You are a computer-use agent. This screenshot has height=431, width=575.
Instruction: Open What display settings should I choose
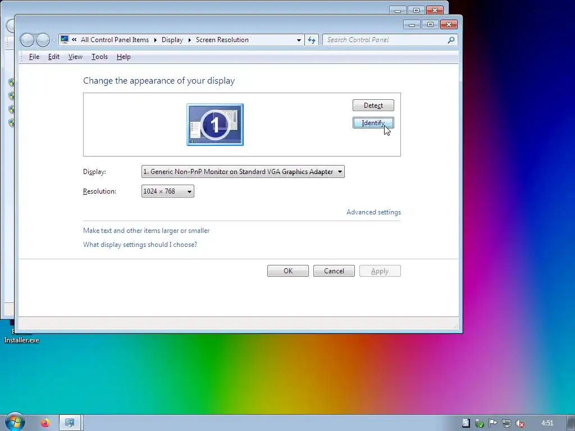coord(140,245)
